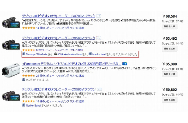188x123 pixels.
Task: Click the +1 button next to CX560V ブラック
Action: point(99,38)
